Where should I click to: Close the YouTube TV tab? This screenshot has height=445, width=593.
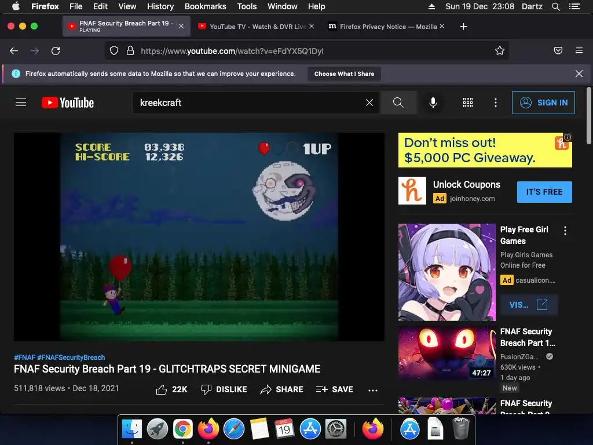tap(312, 26)
